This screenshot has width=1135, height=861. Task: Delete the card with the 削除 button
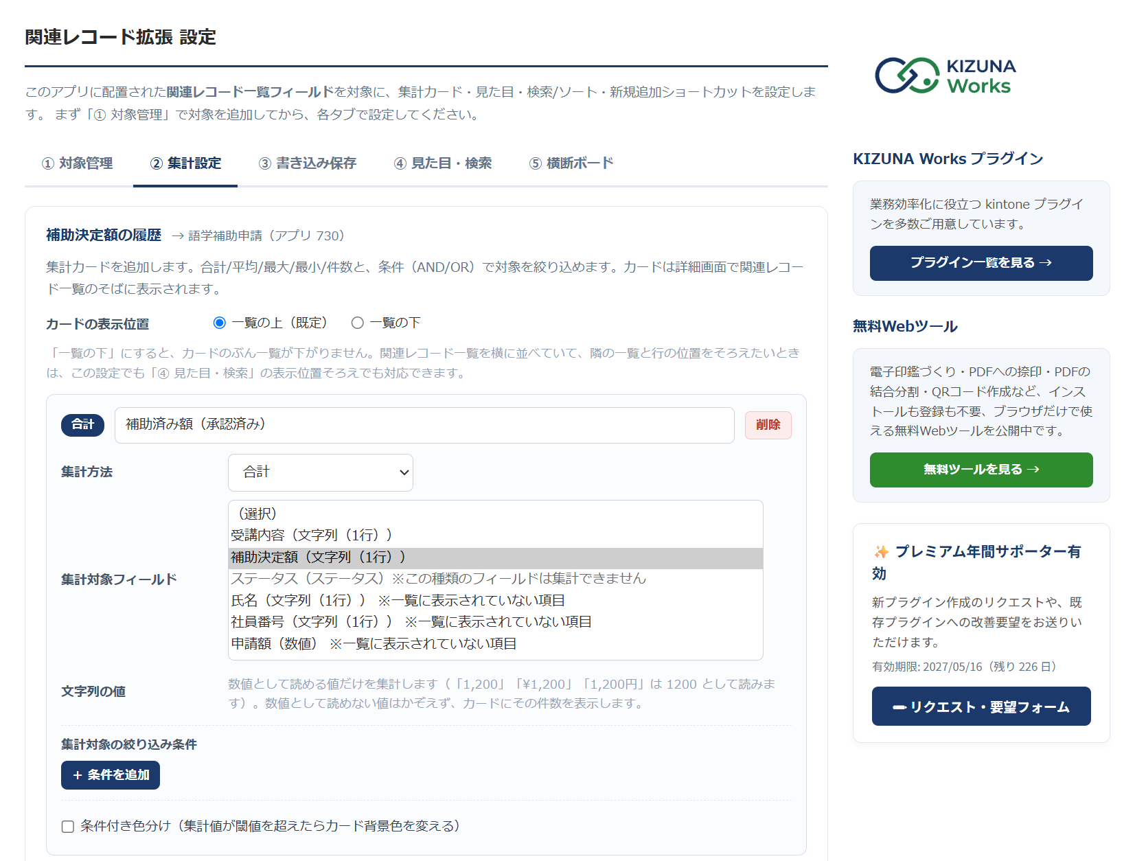click(768, 425)
